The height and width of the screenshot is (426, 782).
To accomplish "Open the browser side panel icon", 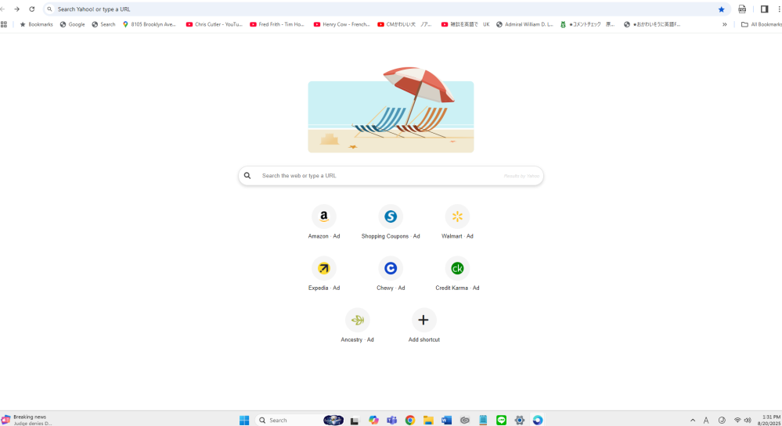I will click(764, 9).
